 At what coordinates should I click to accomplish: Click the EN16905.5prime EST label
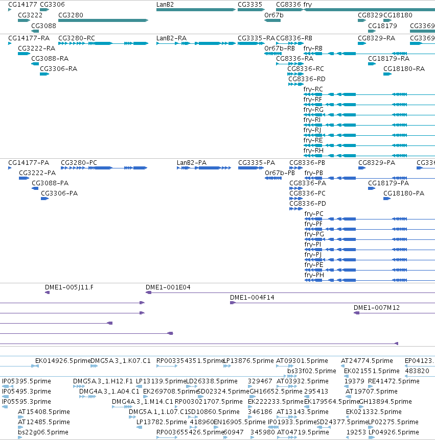point(240,422)
